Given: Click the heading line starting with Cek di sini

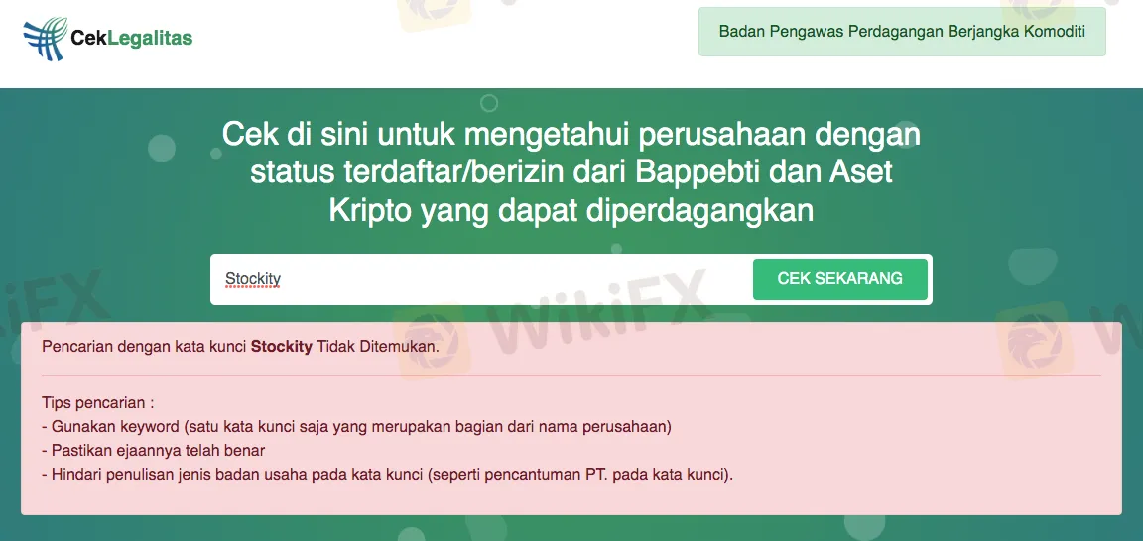Looking at the screenshot, I should pos(571,136).
